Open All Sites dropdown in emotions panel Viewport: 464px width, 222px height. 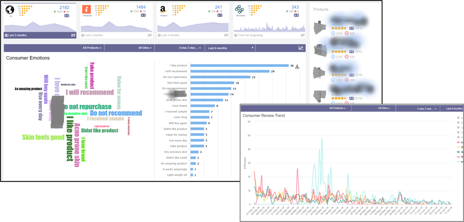click(146, 48)
